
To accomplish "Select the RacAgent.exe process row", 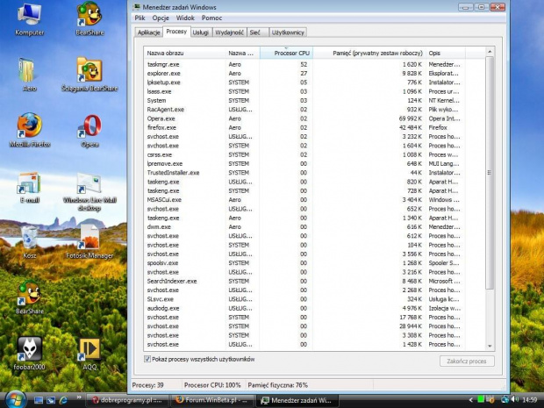I will (x=314, y=110).
